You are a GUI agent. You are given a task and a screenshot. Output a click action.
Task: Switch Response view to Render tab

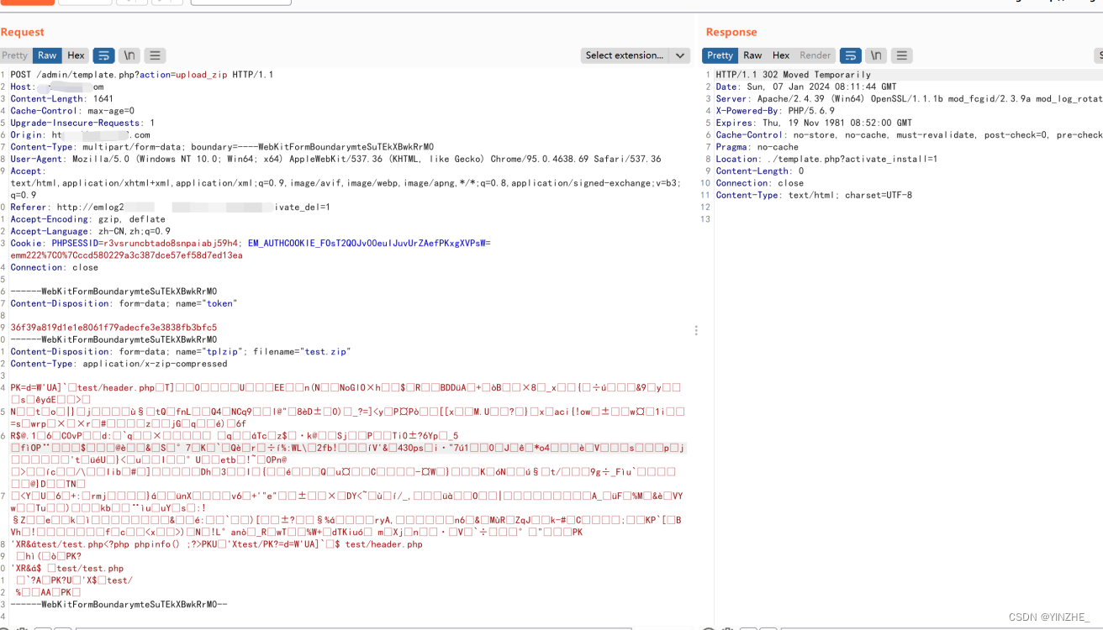(x=815, y=55)
